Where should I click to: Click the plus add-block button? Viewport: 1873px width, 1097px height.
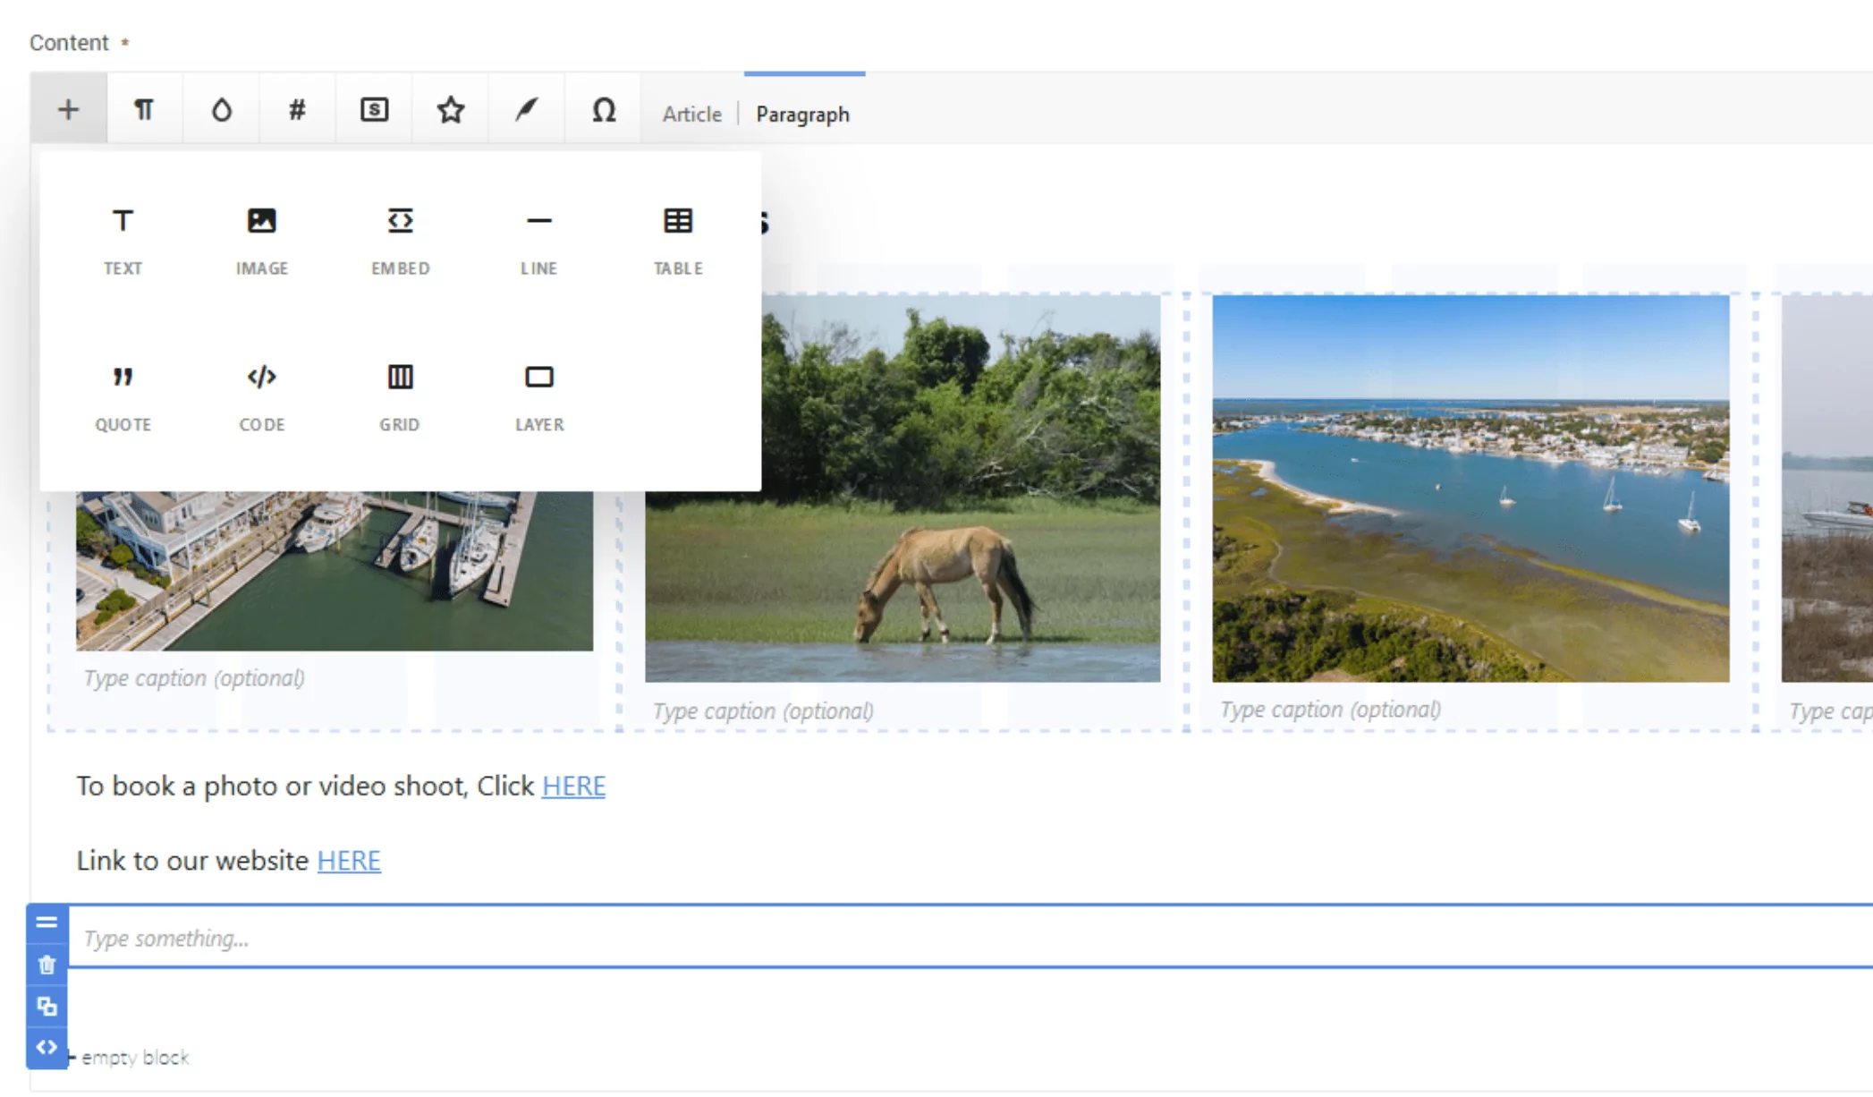[68, 109]
